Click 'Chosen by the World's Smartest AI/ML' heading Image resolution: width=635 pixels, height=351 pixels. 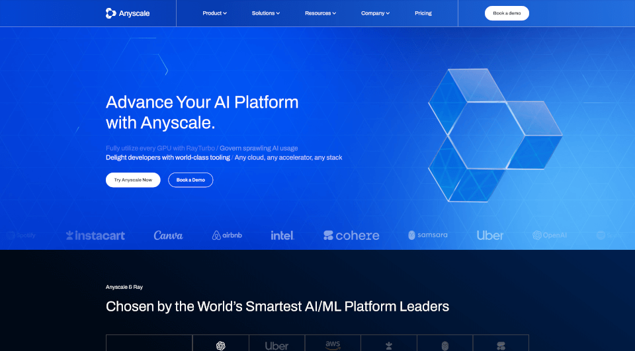click(277, 307)
